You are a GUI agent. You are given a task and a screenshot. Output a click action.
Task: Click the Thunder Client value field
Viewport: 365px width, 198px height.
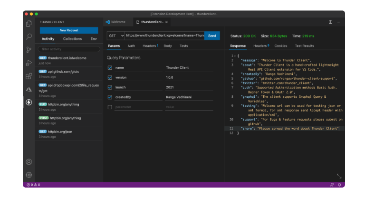[189, 68]
